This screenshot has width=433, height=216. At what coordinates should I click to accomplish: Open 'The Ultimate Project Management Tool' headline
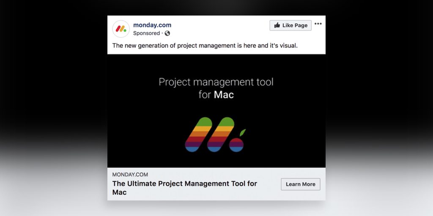click(x=184, y=188)
